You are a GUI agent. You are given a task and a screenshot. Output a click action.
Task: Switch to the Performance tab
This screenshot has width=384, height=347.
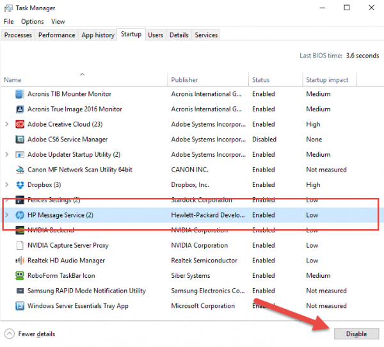coord(56,35)
